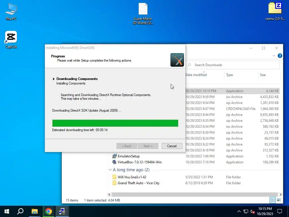289x217 pixels.
Task: Collapse the 'A long time ago (2)' group
Action: pyautogui.click(x=110, y=170)
